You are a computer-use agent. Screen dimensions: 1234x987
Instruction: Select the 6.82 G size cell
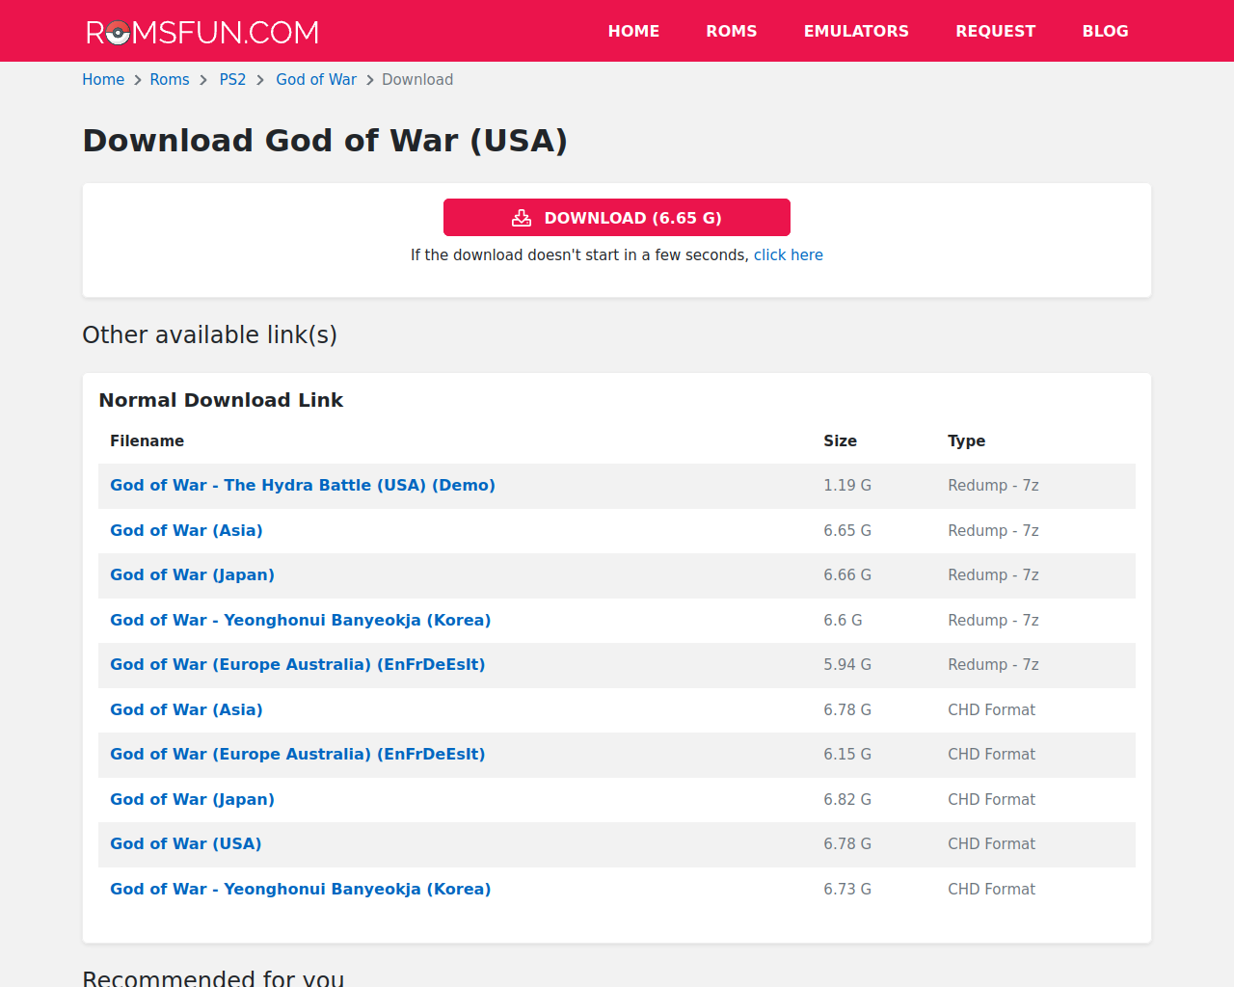click(x=847, y=800)
